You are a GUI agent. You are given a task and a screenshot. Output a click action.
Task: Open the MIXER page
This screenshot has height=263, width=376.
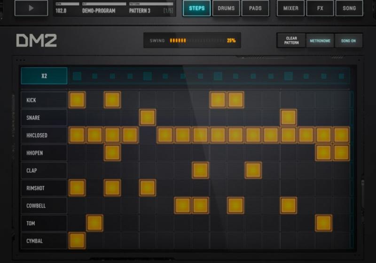(290, 8)
